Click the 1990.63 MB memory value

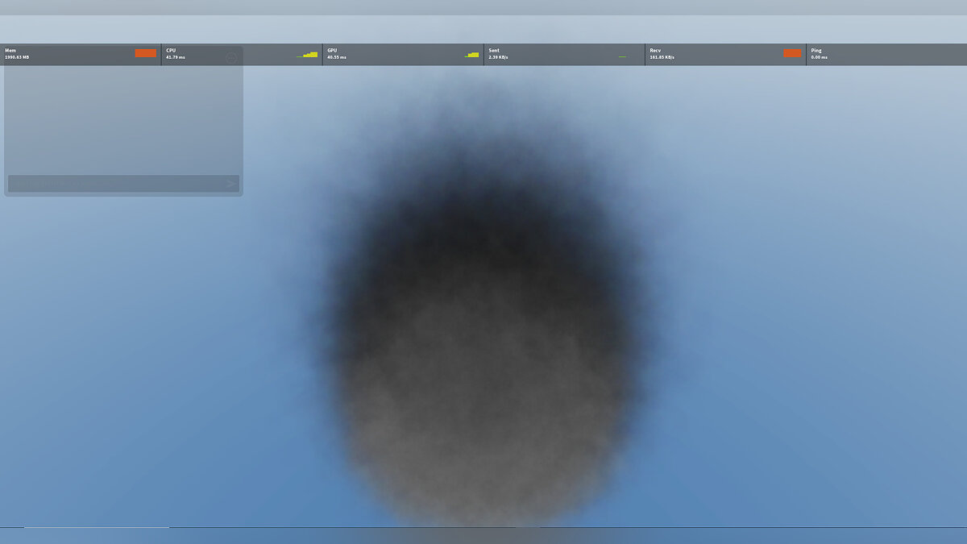[x=17, y=57]
